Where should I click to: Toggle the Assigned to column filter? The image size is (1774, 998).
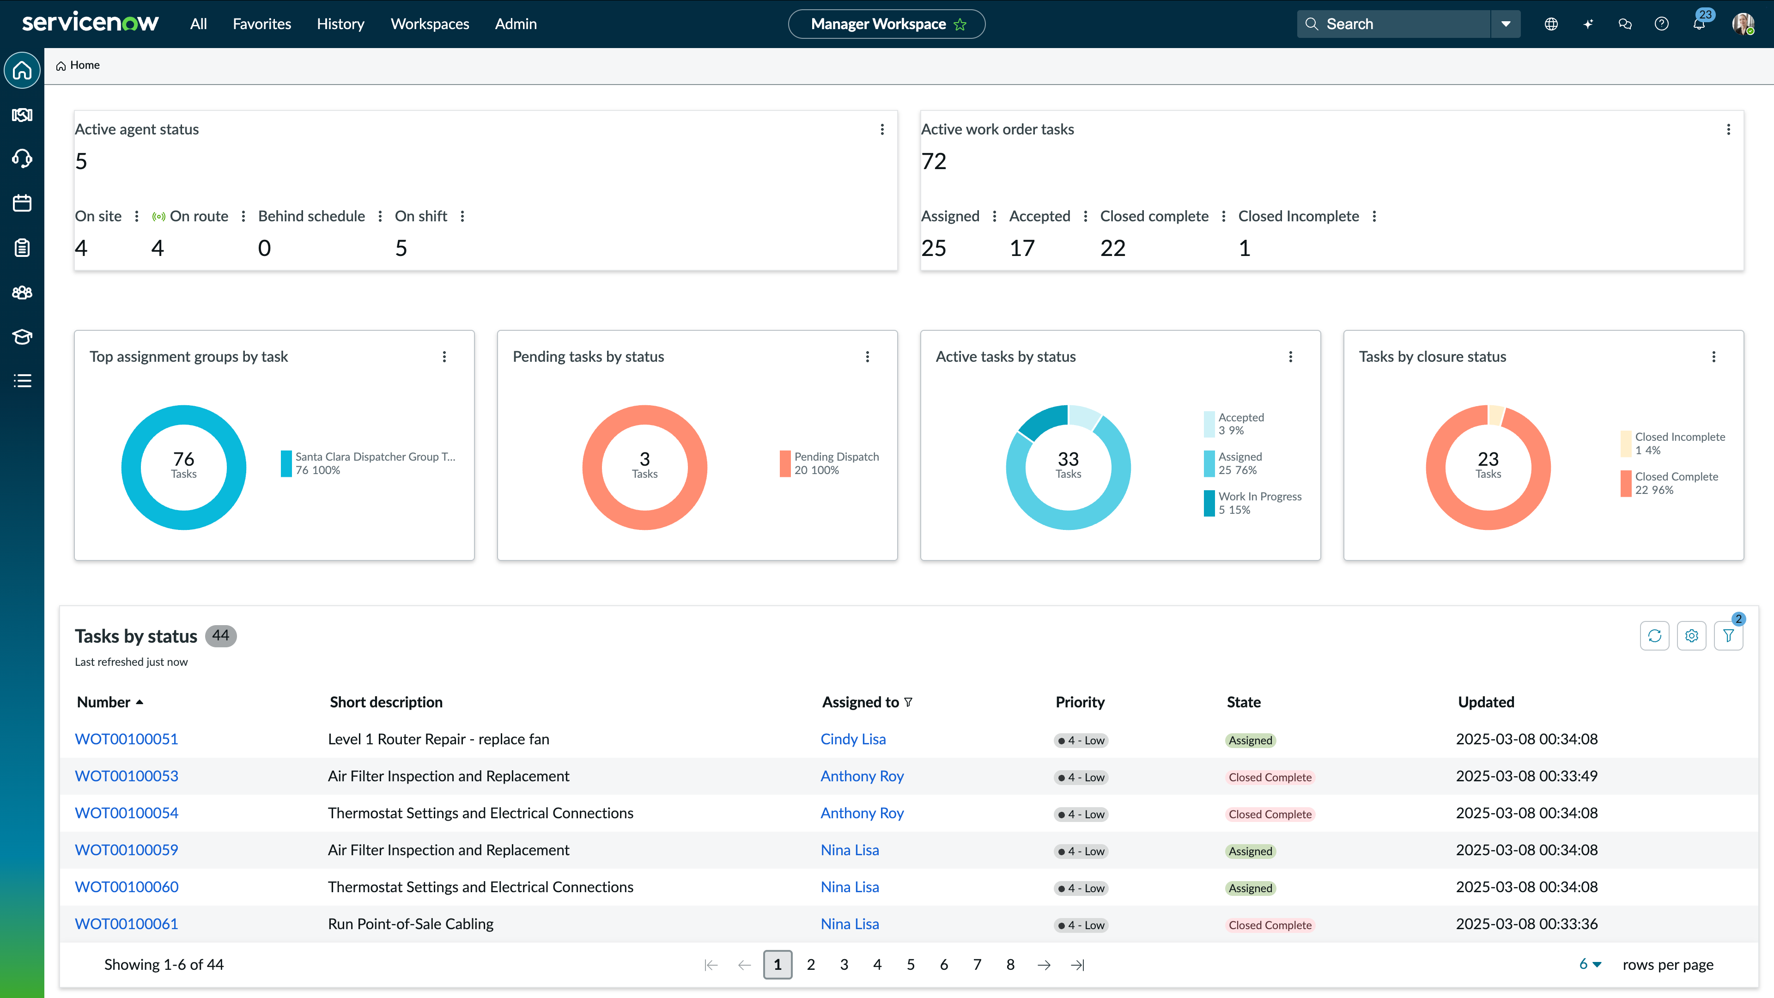909,702
